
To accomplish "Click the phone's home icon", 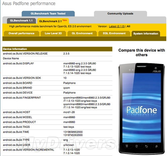I will click(x=136, y=146).
